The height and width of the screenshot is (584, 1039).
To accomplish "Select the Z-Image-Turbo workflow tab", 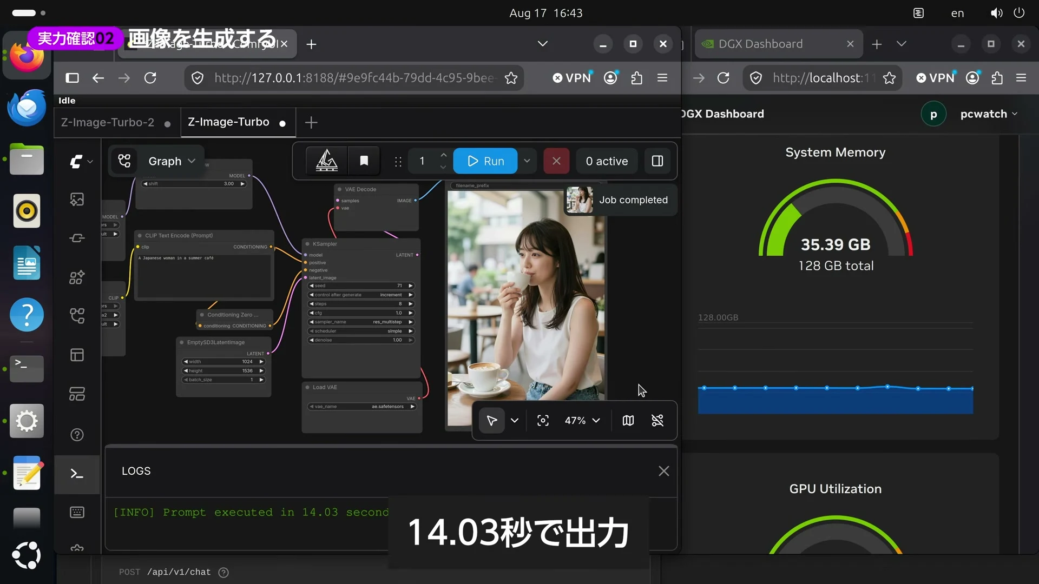I will point(237,123).
